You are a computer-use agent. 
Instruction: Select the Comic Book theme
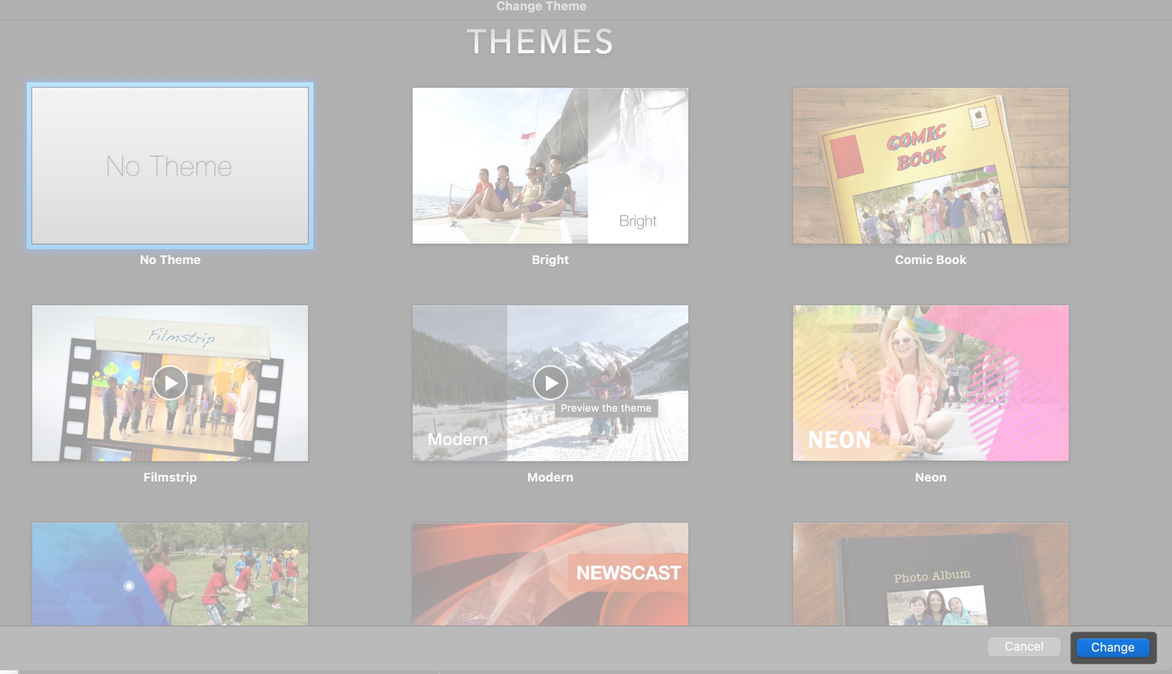pos(930,165)
